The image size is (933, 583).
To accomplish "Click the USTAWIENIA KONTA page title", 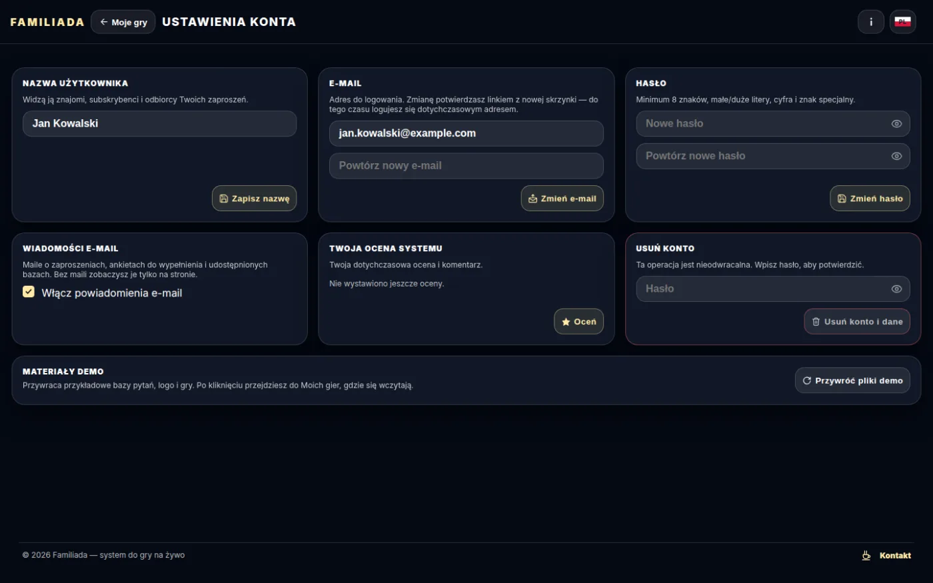I will pos(229,22).
